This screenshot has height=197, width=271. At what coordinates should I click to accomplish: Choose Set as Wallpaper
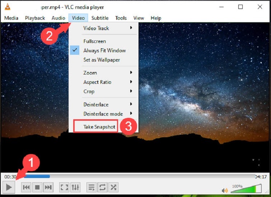tap(102, 60)
